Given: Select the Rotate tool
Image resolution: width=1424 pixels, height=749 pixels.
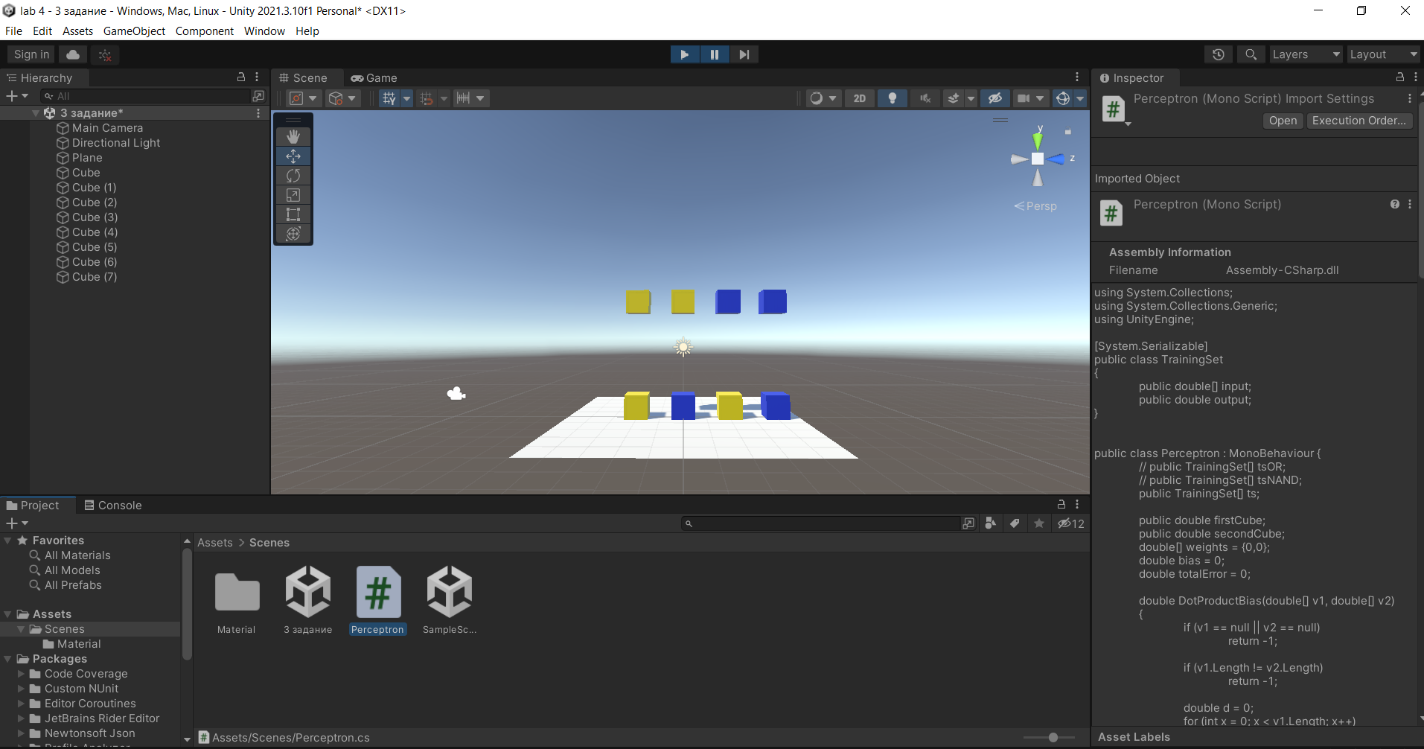Looking at the screenshot, I should point(293,175).
